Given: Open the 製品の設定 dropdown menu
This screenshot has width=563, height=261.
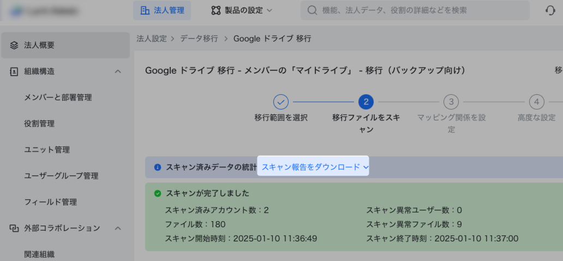Looking at the screenshot, I should 242,10.
